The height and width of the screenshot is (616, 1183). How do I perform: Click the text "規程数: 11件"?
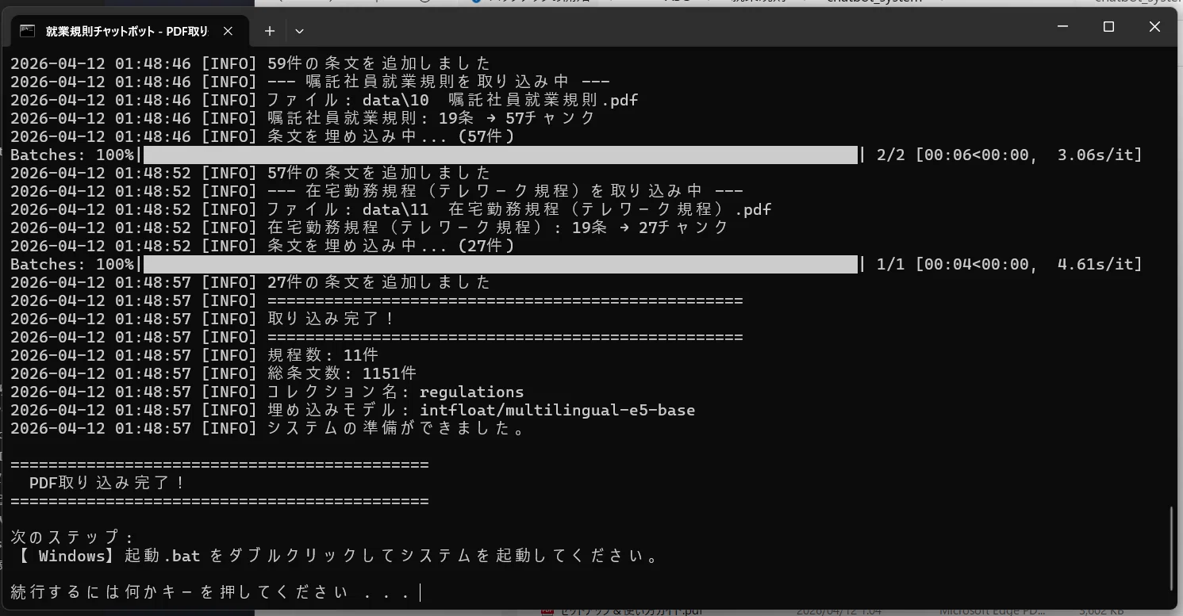click(x=323, y=355)
